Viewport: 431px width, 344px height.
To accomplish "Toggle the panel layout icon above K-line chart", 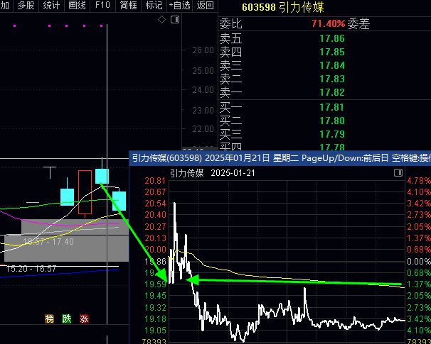I will point(175,20).
